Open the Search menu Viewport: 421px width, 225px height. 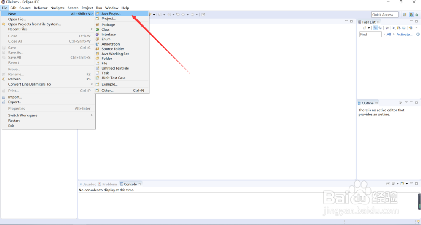pyautogui.click(x=73, y=8)
